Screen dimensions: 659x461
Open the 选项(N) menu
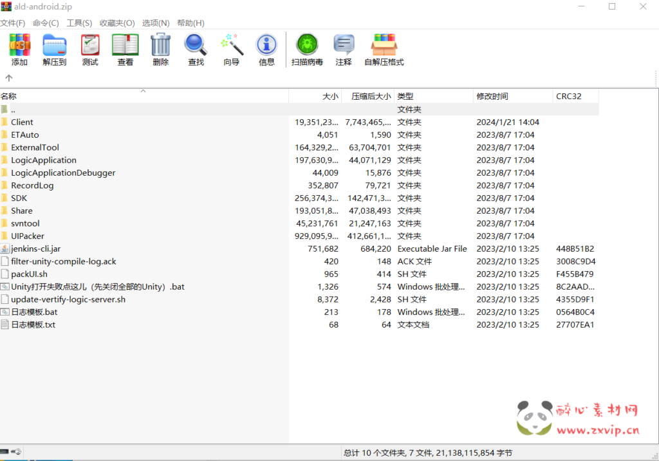coord(156,23)
